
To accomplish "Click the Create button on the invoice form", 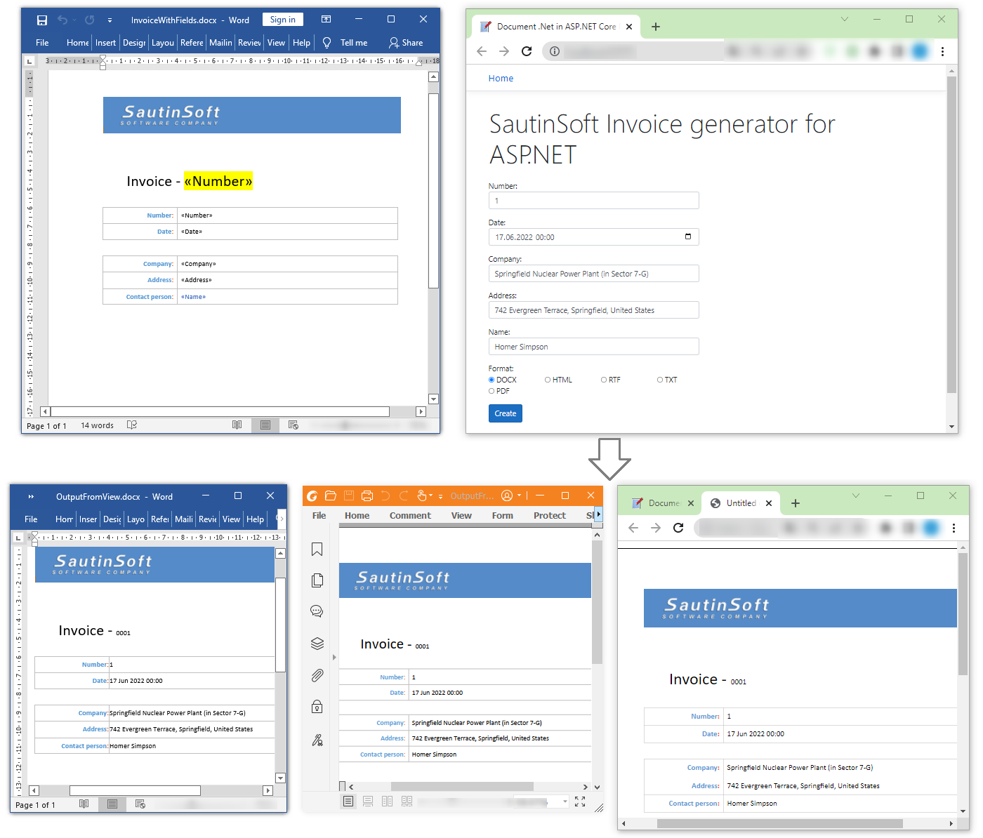I will pyautogui.click(x=505, y=413).
